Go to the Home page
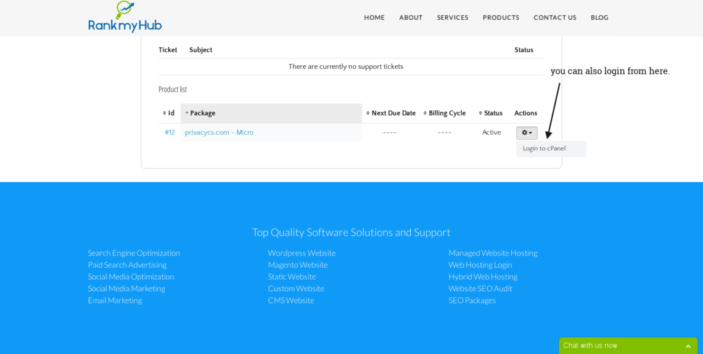The height and width of the screenshot is (354, 703). tap(374, 18)
